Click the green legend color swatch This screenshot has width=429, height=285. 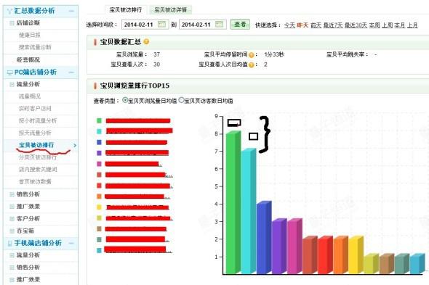99,120
